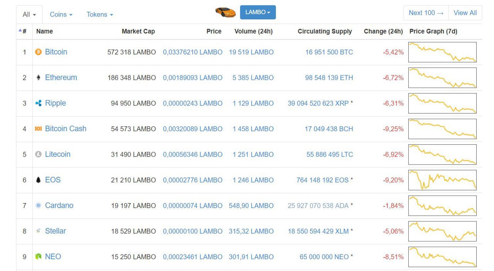
Task: Sort by Market Cap column header
Action: pyautogui.click(x=138, y=31)
